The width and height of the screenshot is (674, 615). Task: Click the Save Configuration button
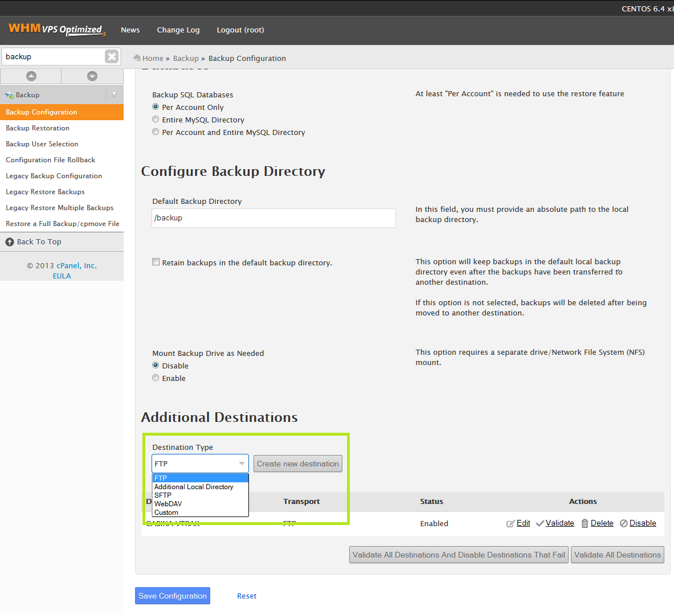point(173,596)
